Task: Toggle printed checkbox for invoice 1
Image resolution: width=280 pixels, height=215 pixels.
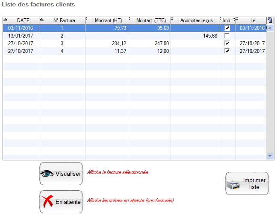Action: click(x=227, y=28)
